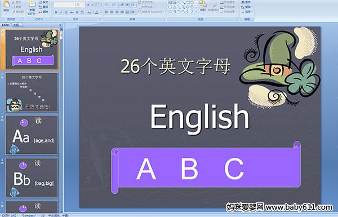
Task: Open the Replace (替换) dropdown
Action: click(x=247, y=7)
